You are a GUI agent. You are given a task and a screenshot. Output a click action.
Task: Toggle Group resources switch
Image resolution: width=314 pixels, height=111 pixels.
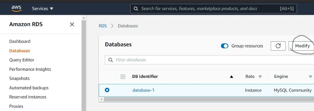point(224,46)
